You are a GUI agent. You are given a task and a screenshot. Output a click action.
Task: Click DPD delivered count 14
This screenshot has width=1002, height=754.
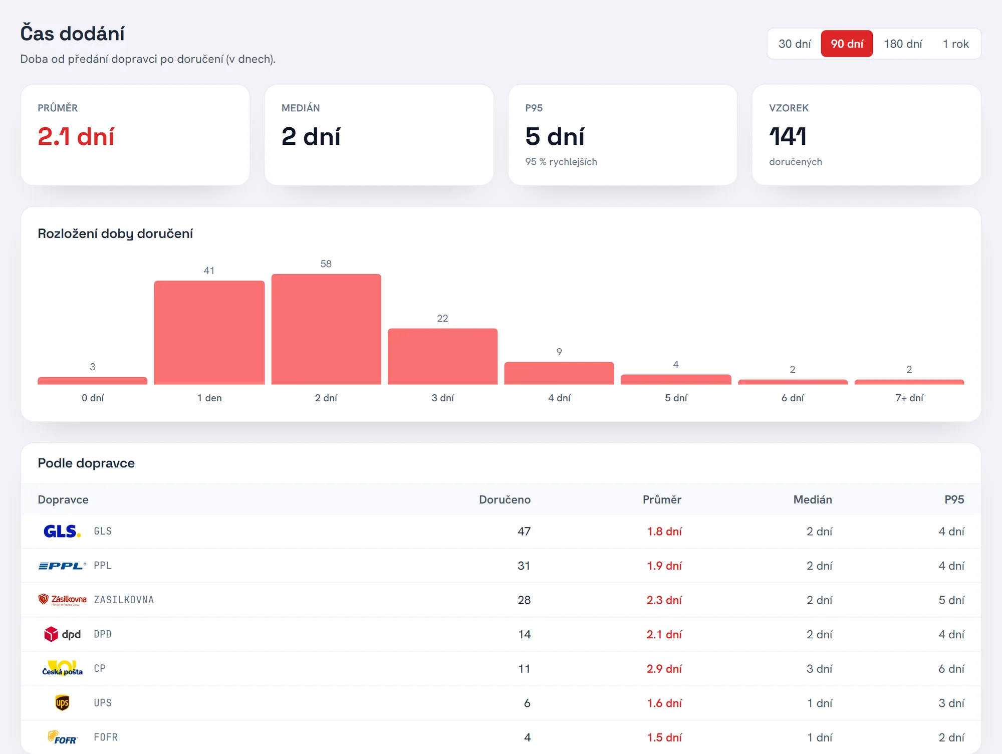[x=524, y=634]
